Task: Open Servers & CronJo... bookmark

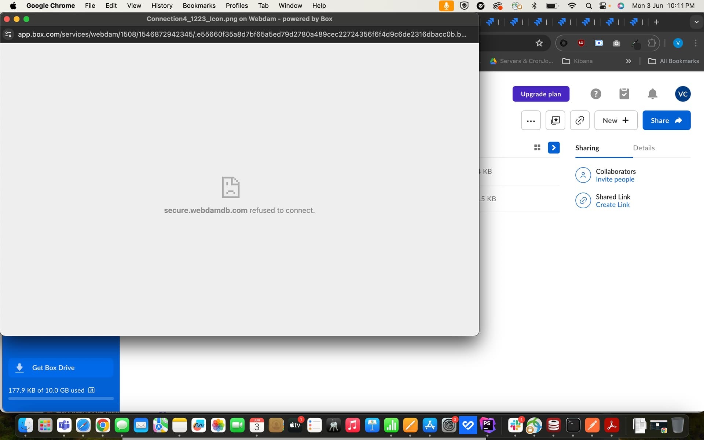Action: point(521,61)
